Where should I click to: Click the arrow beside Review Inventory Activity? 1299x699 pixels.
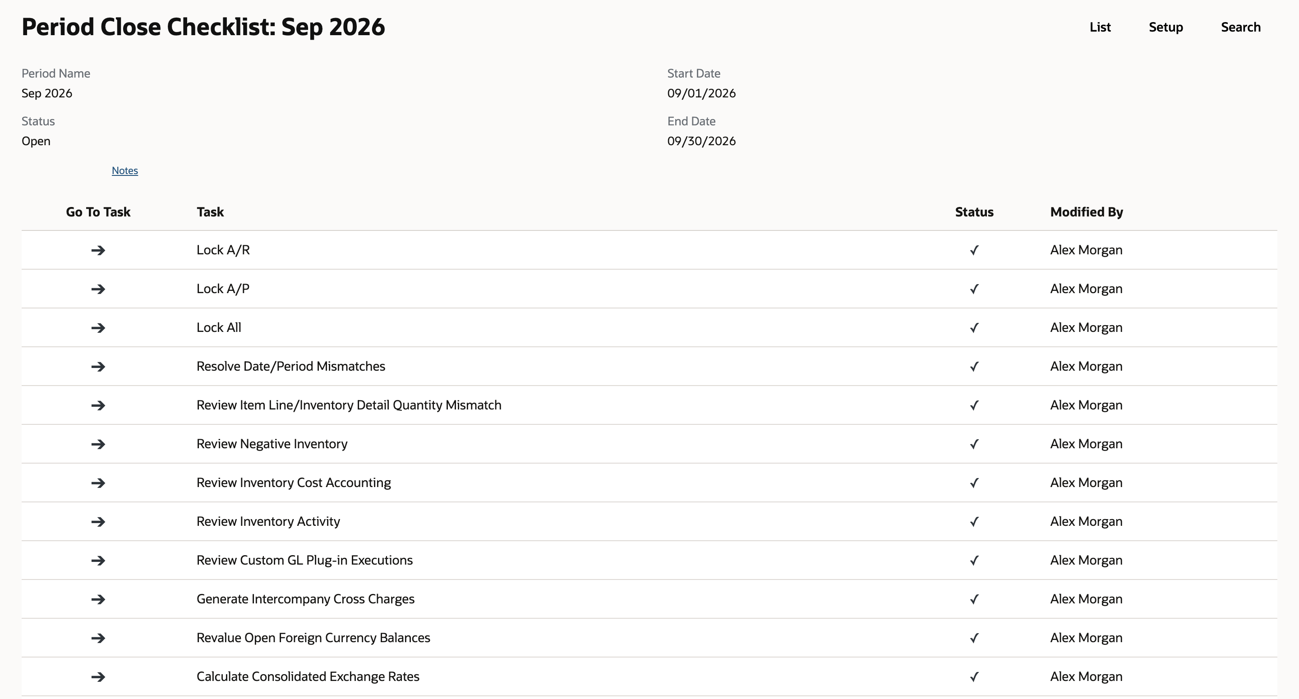(98, 521)
